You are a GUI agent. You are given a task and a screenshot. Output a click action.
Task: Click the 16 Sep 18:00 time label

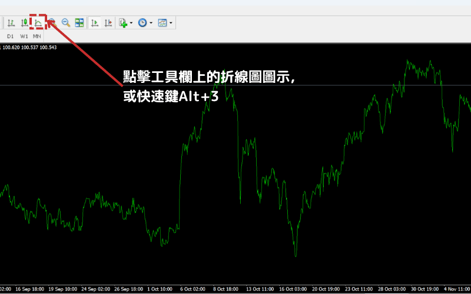[x=30, y=289]
